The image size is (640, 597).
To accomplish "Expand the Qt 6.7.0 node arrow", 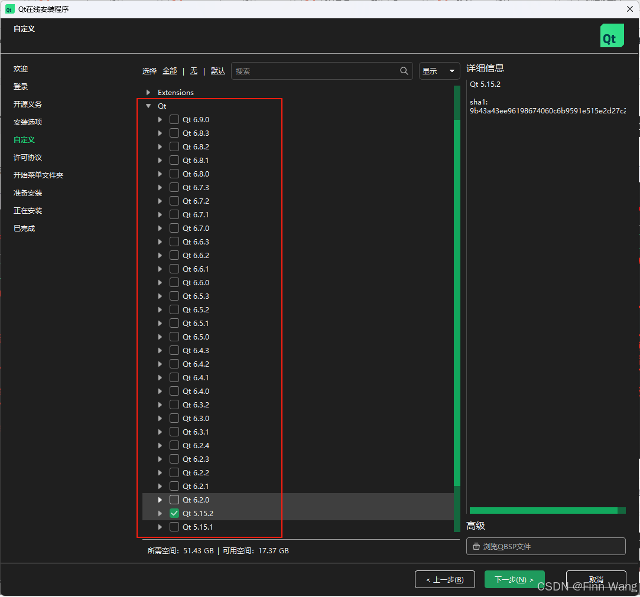I will pyautogui.click(x=160, y=228).
